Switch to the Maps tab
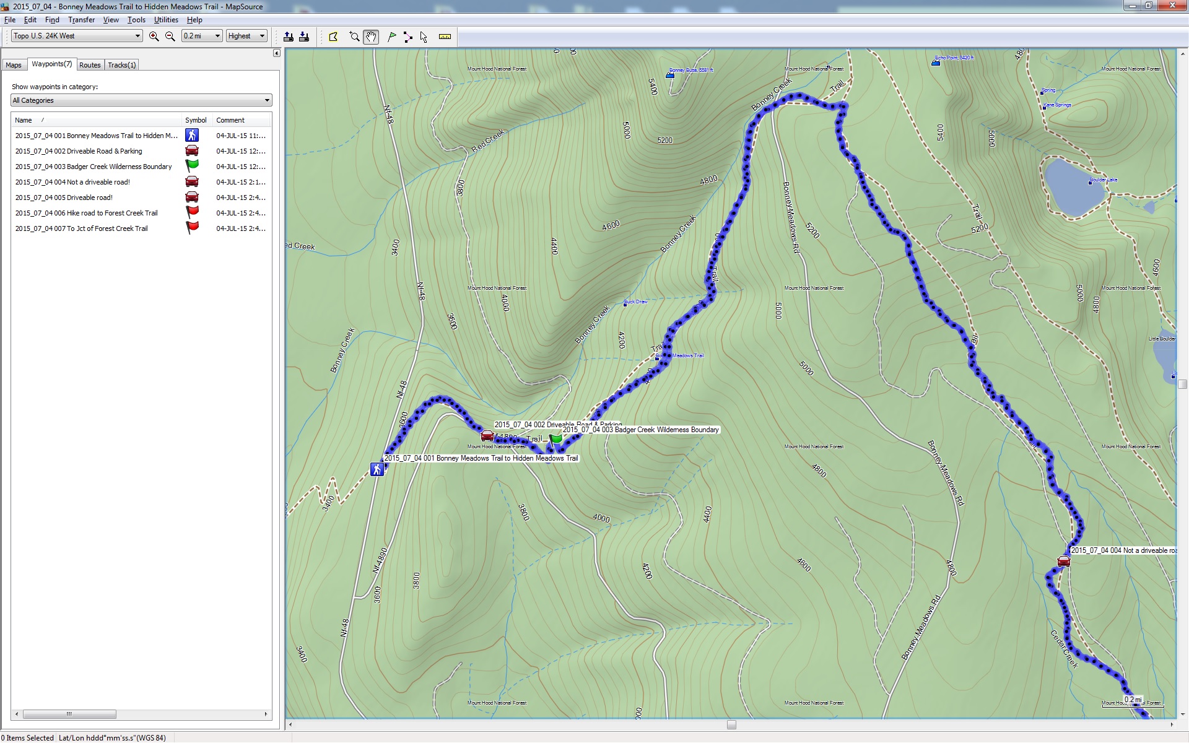 click(14, 65)
